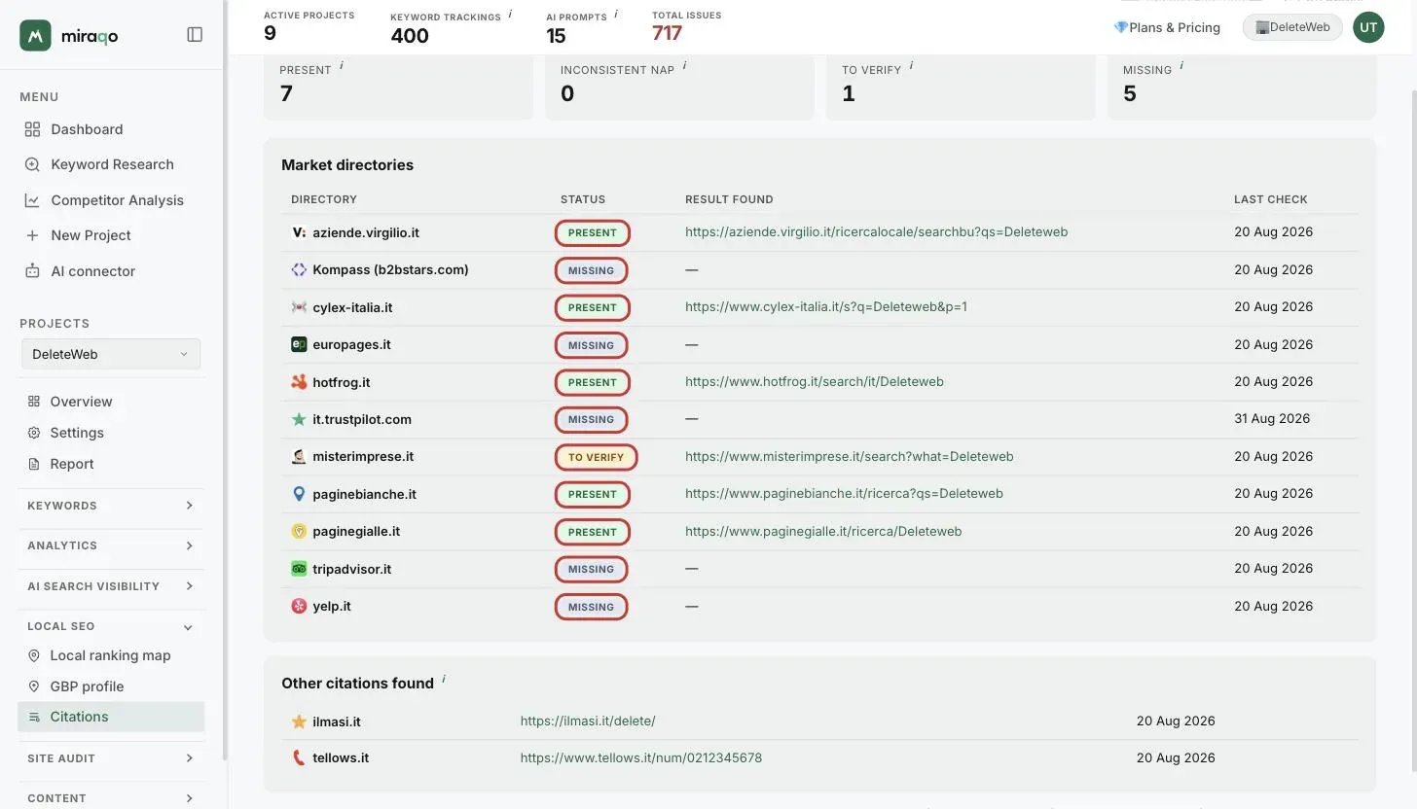Screen dimensions: 1417x809
Task: Click the 31 Aug 2026 last check date
Action: click(x=1272, y=419)
